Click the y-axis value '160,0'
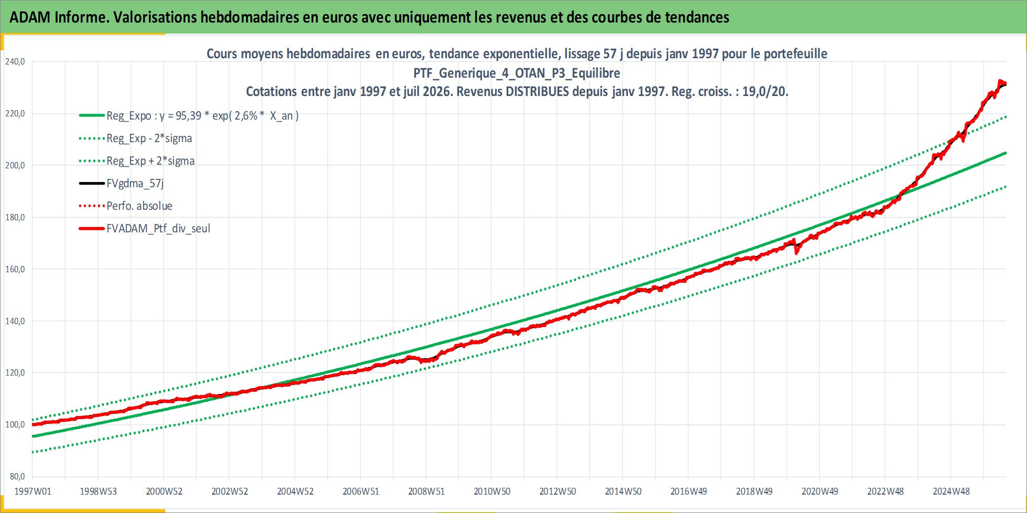This screenshot has height=513, width=1027. tap(15, 269)
